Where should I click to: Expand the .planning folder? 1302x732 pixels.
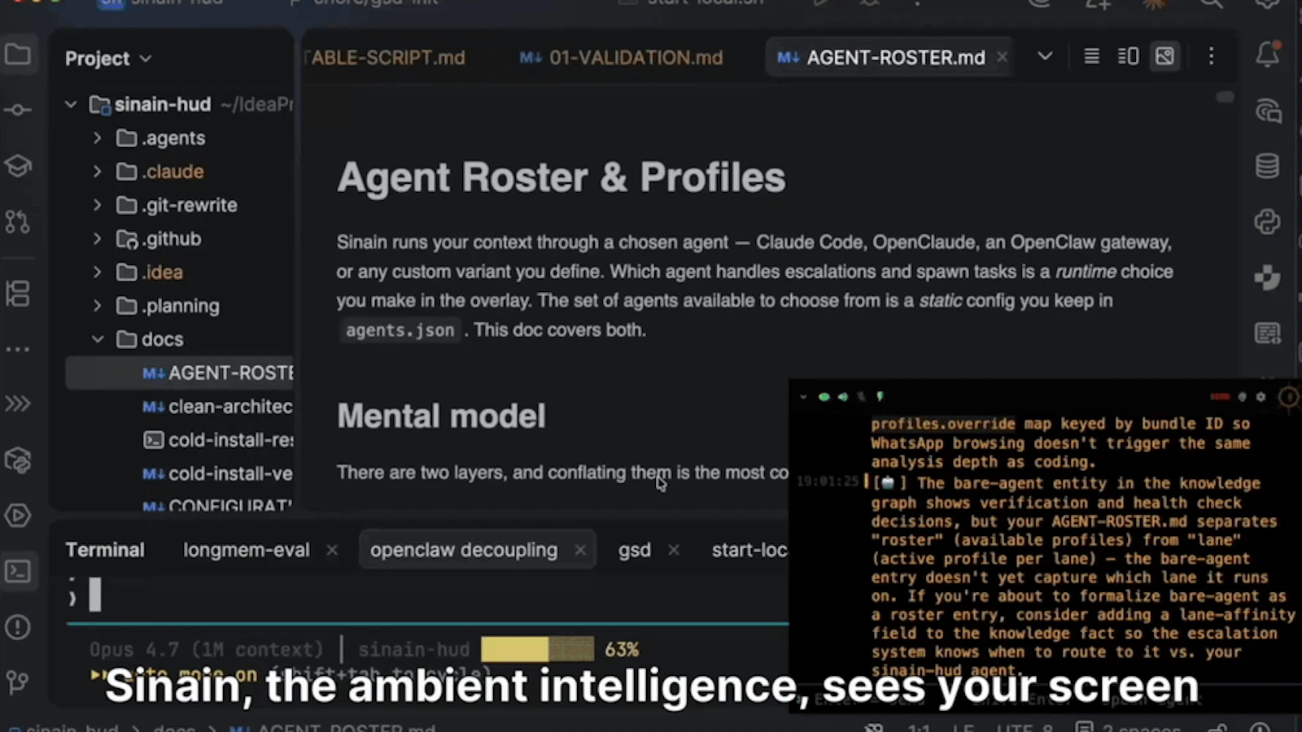[x=97, y=306]
